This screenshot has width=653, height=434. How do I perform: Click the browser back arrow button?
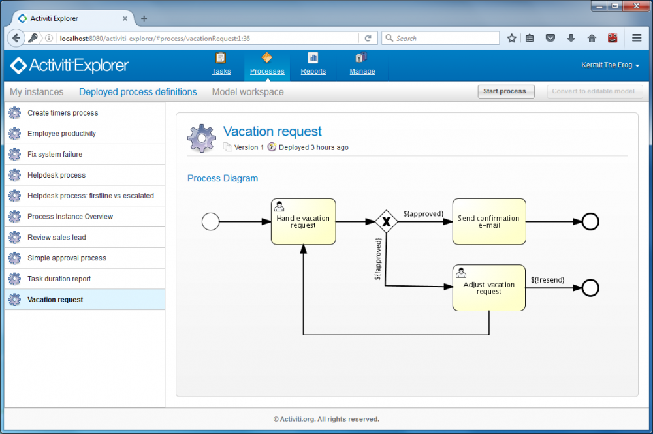(x=16, y=39)
